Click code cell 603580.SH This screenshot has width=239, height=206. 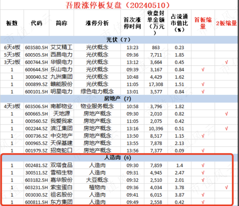pos(37,47)
